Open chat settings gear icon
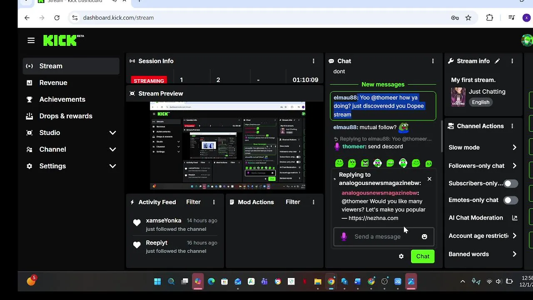The height and width of the screenshot is (300, 533). [x=401, y=256]
